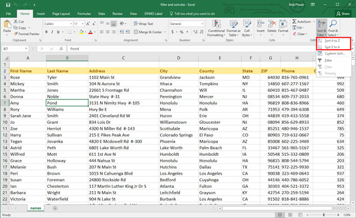The height and width of the screenshot is (218, 356).
Task: Click cell containing Colorado Springs
Action: (x=179, y=135)
